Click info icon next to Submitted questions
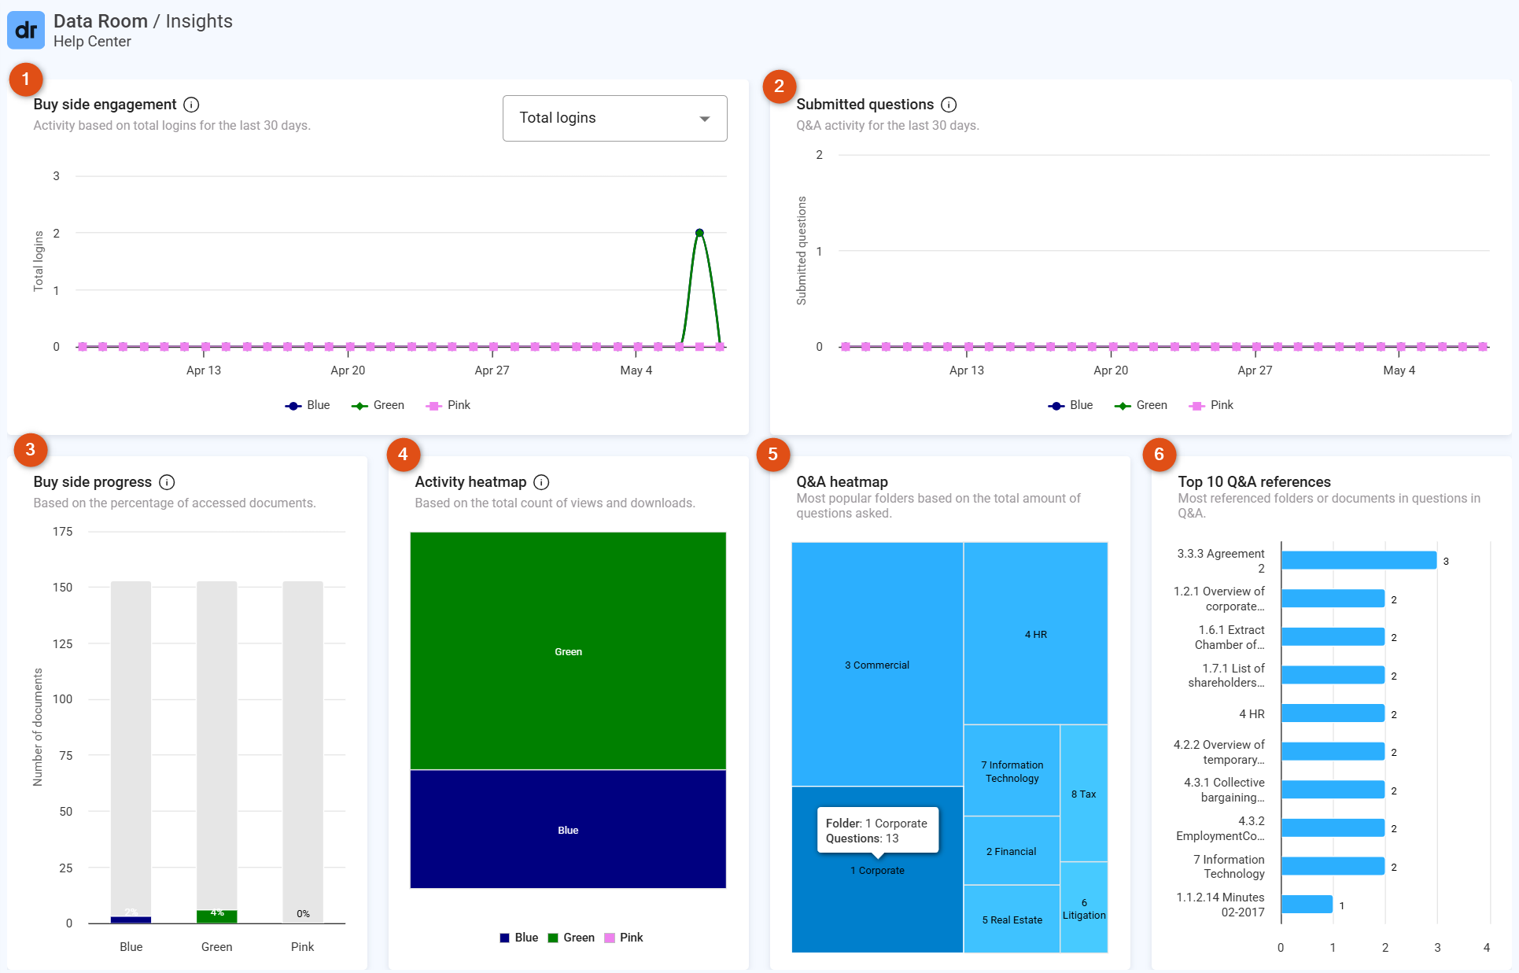This screenshot has height=973, width=1519. coord(949,105)
